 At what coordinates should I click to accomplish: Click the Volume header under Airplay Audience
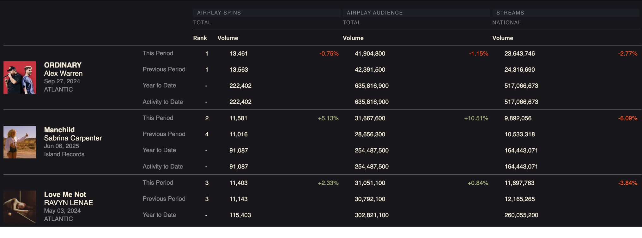point(353,38)
